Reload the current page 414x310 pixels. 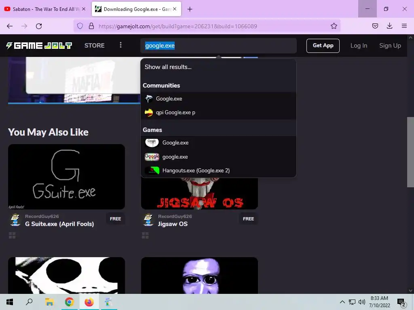click(x=39, y=26)
